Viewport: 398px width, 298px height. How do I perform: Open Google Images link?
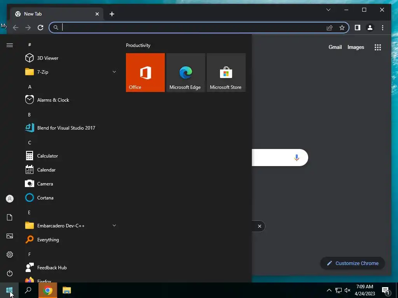coord(356,47)
